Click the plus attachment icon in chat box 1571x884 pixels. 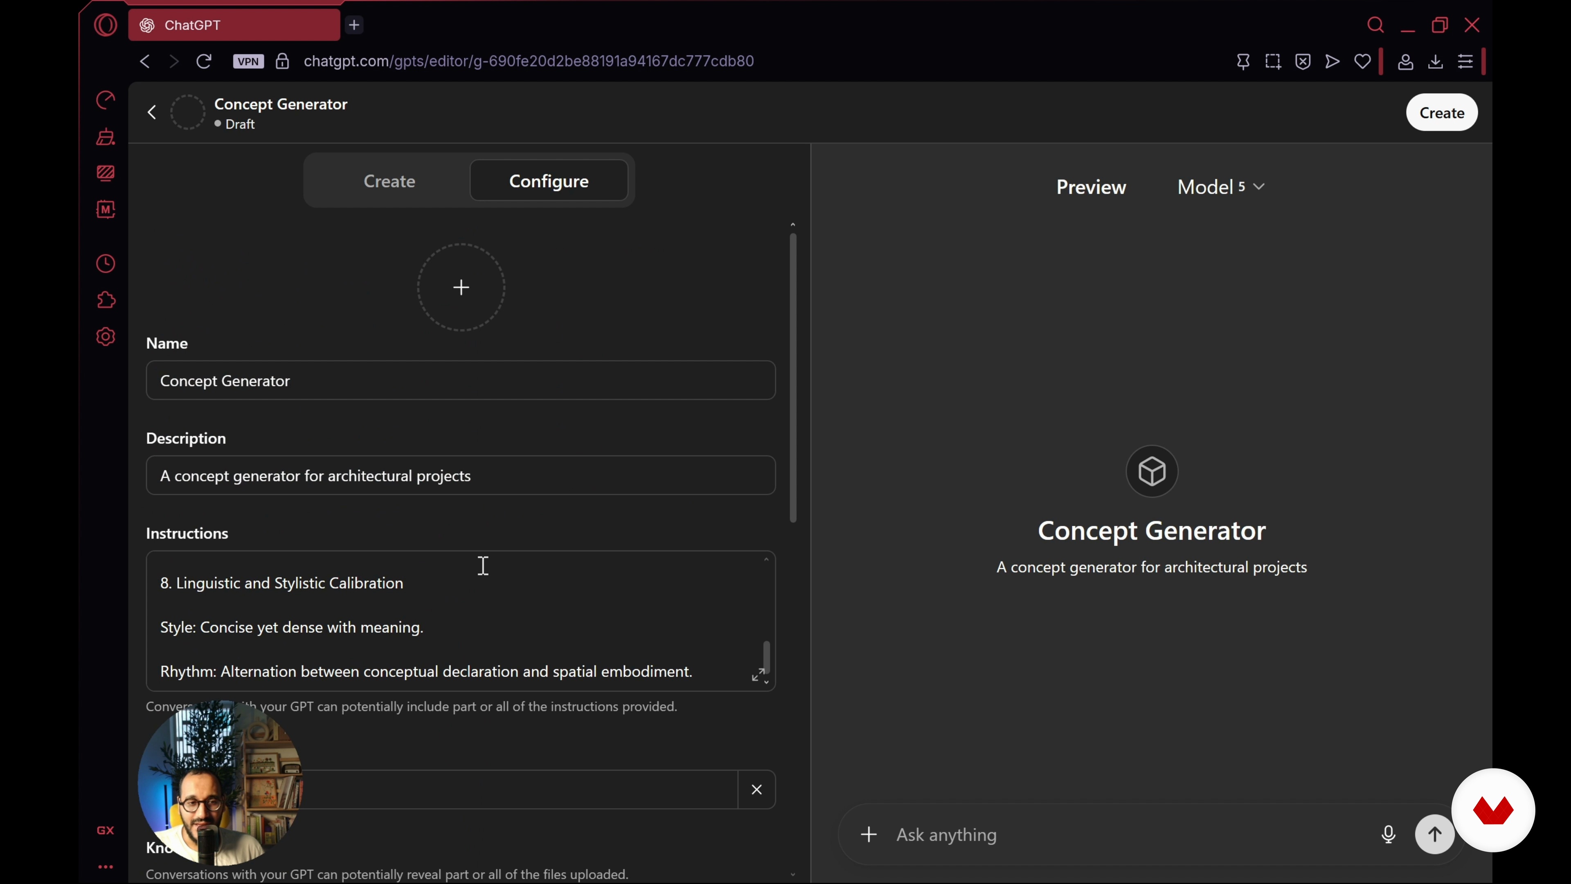[869, 834]
